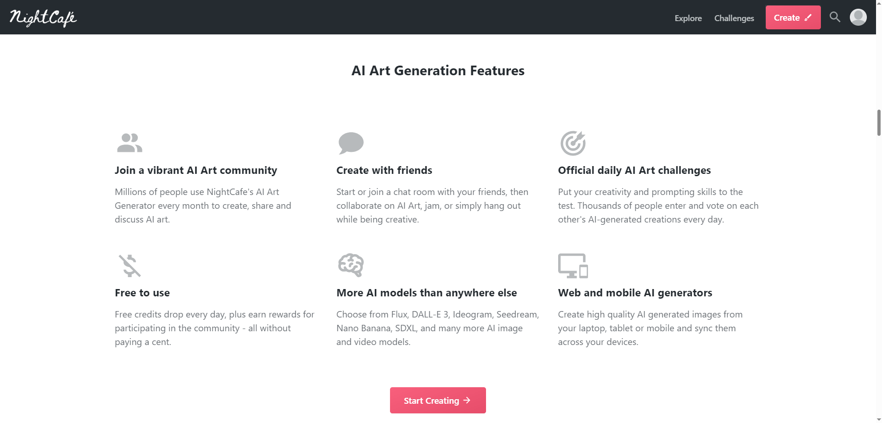882x423 pixels.
Task: Go to the Challenges page
Action: point(734,18)
